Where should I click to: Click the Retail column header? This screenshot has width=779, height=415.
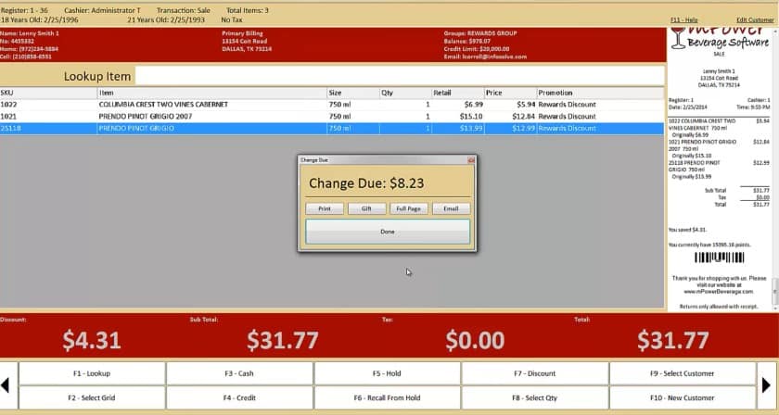tap(458, 93)
